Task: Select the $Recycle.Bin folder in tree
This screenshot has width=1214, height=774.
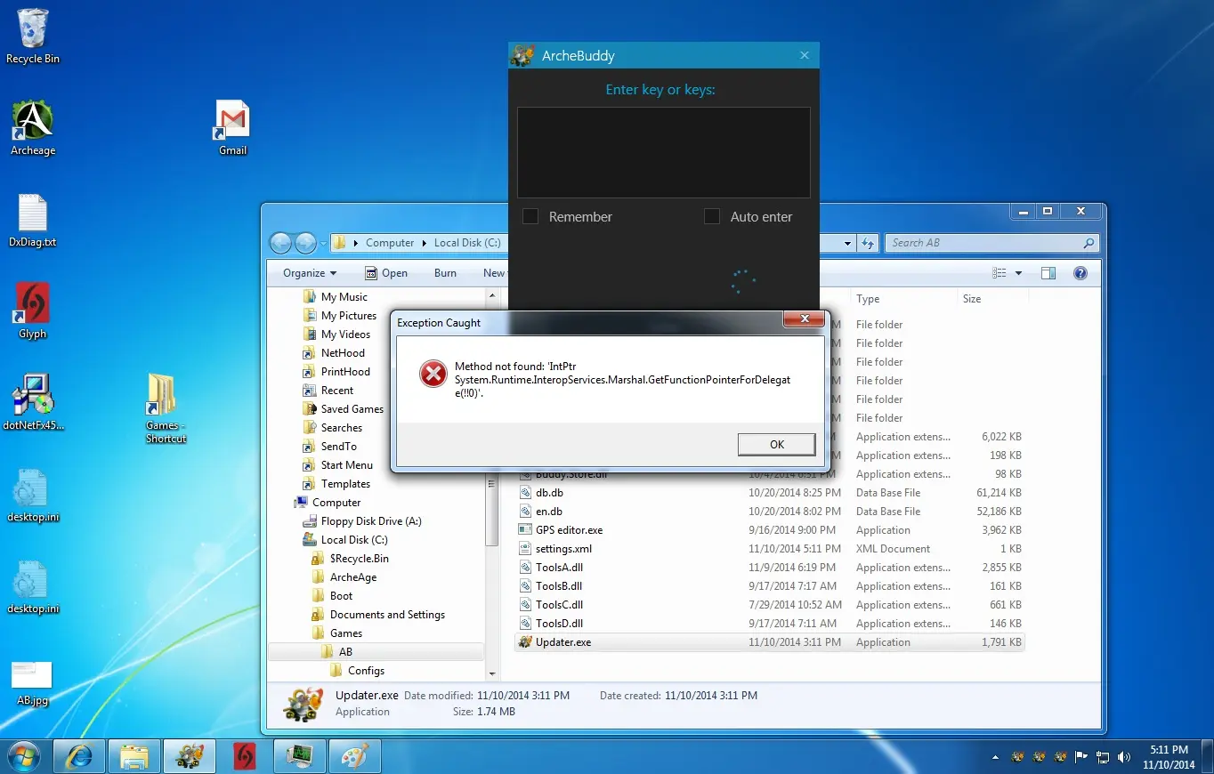Action: pyautogui.click(x=359, y=559)
